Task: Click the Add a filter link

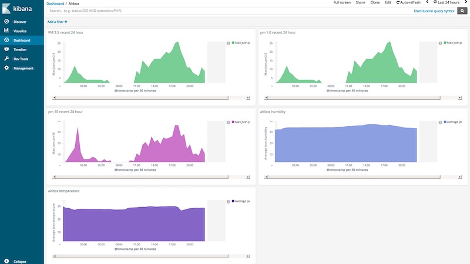Action: pyautogui.click(x=57, y=22)
